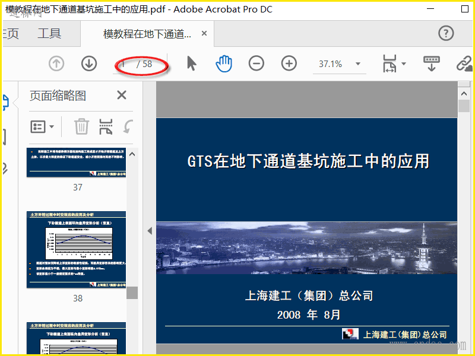The image size is (475, 356).
Task: Click the 37.1% zoom value field
Action: [331, 64]
